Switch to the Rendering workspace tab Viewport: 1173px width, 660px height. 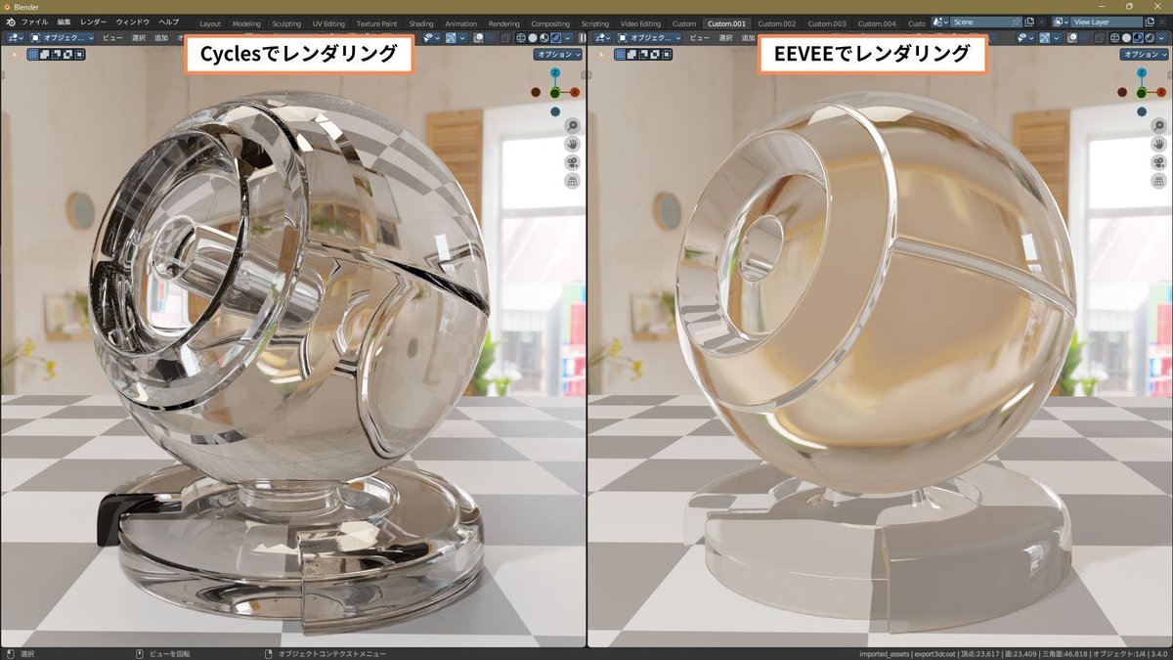(x=504, y=23)
